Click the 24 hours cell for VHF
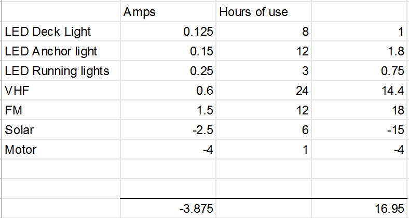Viewport: 409px width, 218px height. point(264,90)
